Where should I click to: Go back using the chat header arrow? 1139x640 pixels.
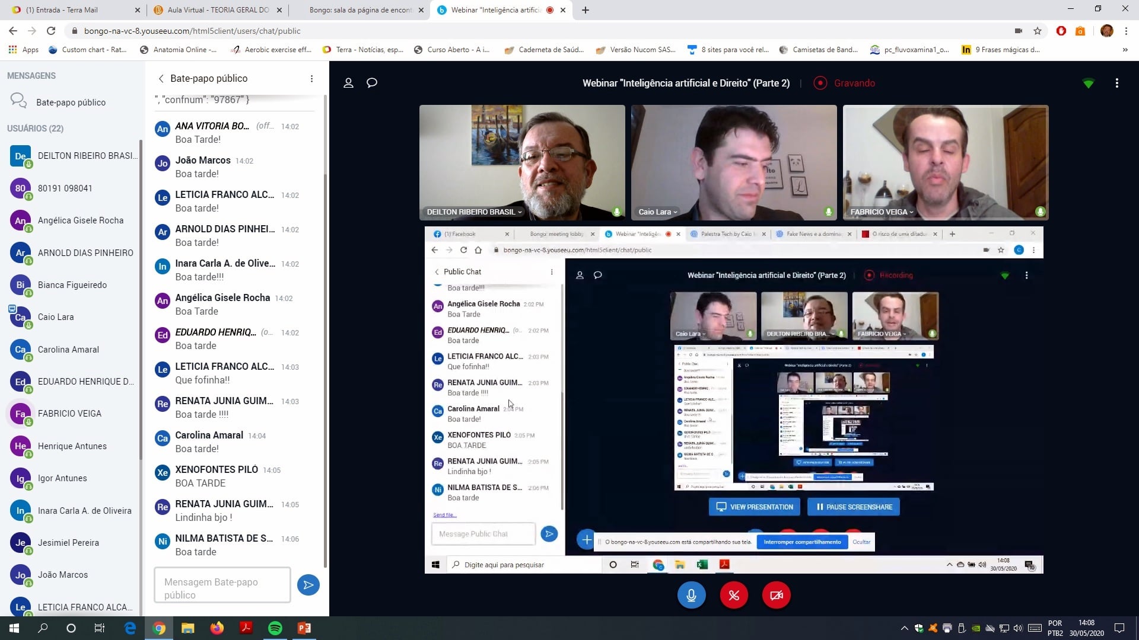coord(160,78)
